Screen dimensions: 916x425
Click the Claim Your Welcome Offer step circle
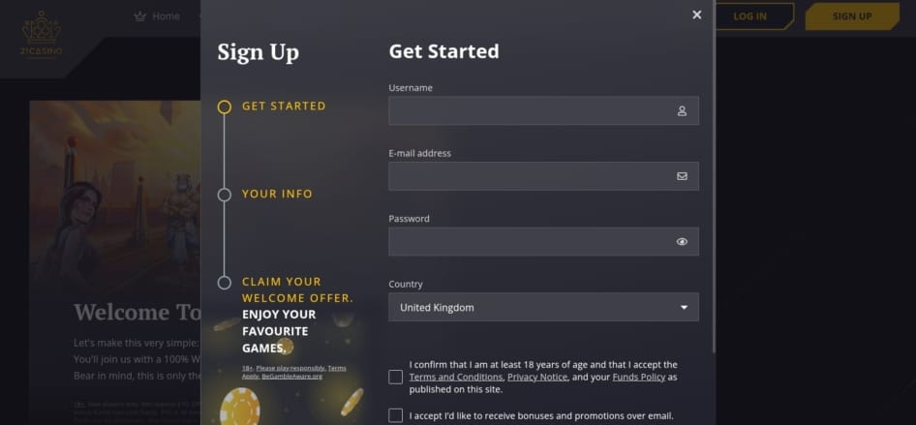[225, 283]
